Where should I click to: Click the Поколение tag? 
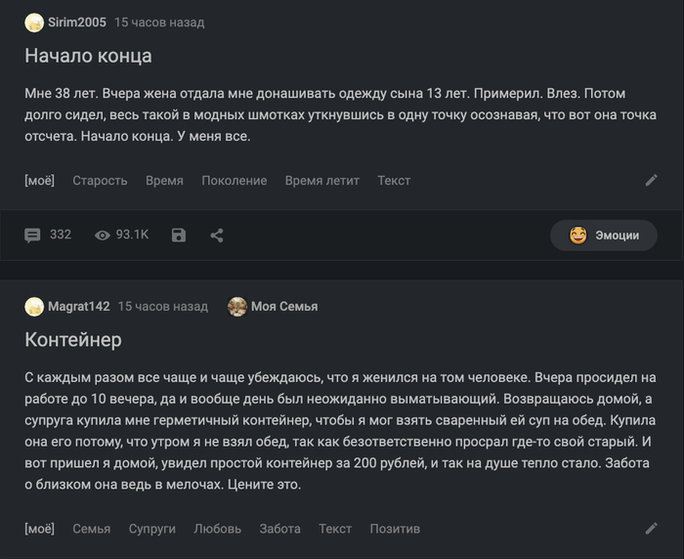234,181
